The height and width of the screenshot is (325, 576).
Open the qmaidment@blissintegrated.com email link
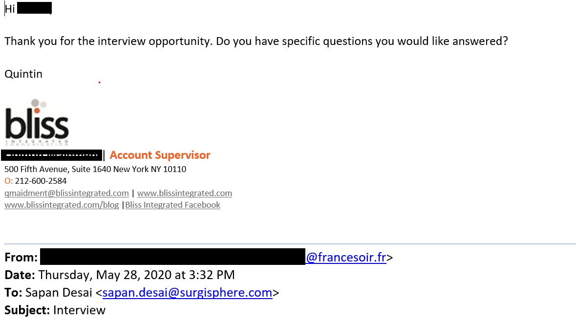coord(66,193)
